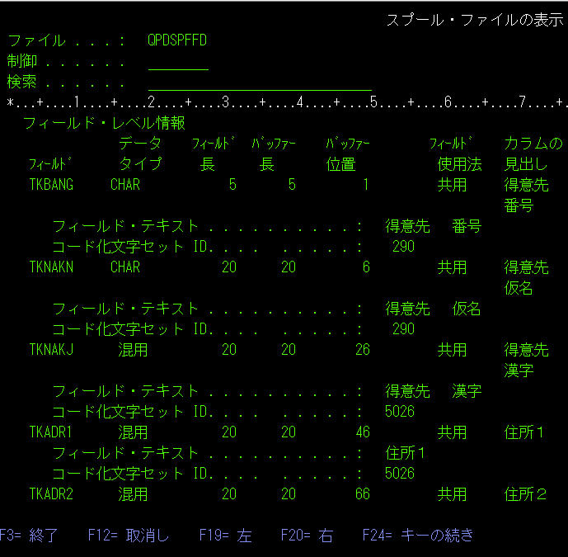Click field name TKADR2
Screen dimensions: 568x557
pyautogui.click(x=51, y=494)
